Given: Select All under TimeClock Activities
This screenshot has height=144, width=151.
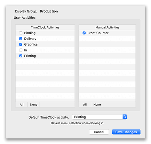Looking at the screenshot, I should (x=22, y=105).
